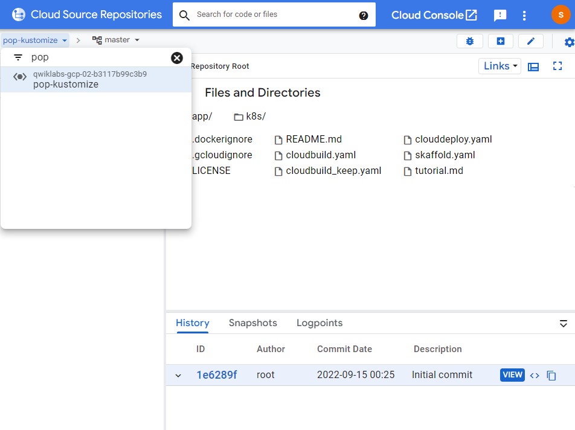Open commit 1e6289f link

pos(217,375)
